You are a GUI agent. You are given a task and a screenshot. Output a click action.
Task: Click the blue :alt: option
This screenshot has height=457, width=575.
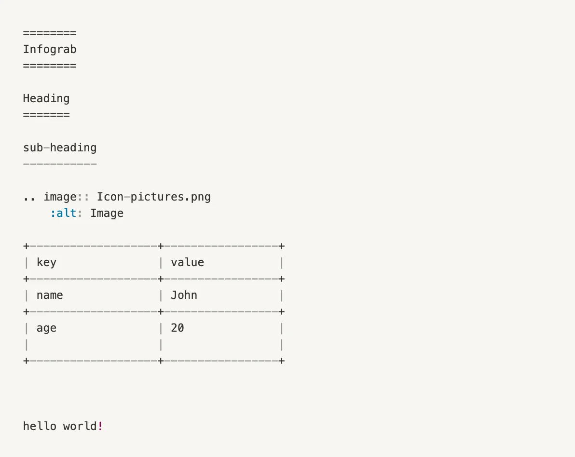[x=63, y=213]
